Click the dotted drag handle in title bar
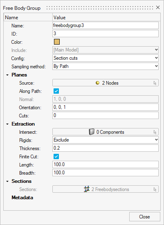 coord(100,8)
